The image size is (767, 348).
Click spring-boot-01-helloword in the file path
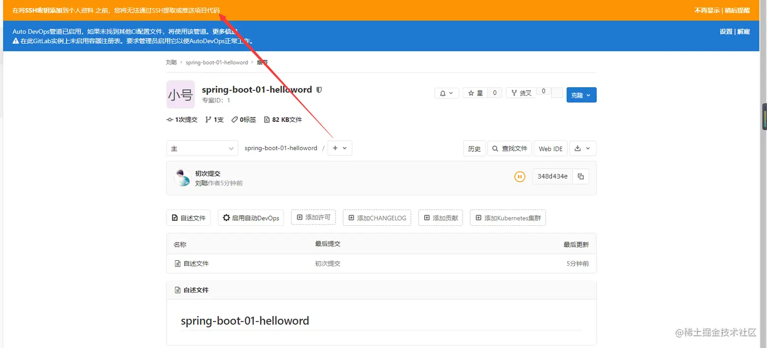[281, 148]
